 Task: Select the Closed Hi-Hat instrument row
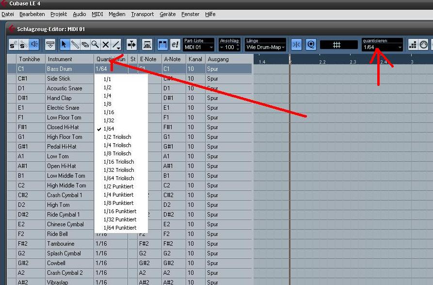coord(70,127)
